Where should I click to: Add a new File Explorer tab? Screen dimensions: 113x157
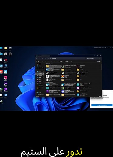click(52, 56)
